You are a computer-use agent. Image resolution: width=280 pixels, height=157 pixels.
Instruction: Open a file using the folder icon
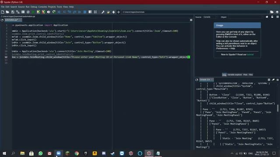coord(7,12)
